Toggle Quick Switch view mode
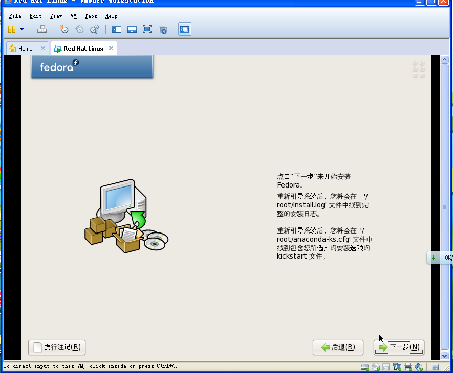This screenshot has height=373, width=453. [x=132, y=29]
